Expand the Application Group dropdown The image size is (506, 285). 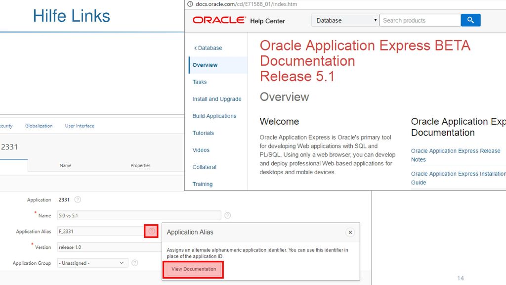pyautogui.click(x=92, y=263)
